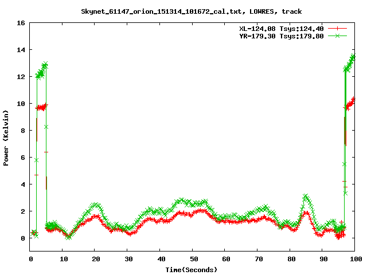
Task: Click the plot title with the Skynet filename
Action: (x=191, y=11)
